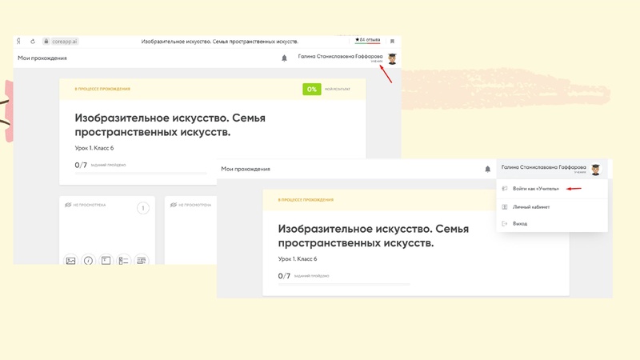
Task: Click В ПРОЦЕССЕ ПРОХОЖДЕНИЯ status in back window
Action: [x=102, y=89]
